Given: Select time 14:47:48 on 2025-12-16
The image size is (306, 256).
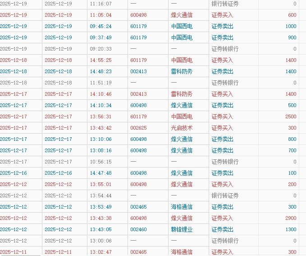Looking at the screenshot, I should (x=100, y=173).
